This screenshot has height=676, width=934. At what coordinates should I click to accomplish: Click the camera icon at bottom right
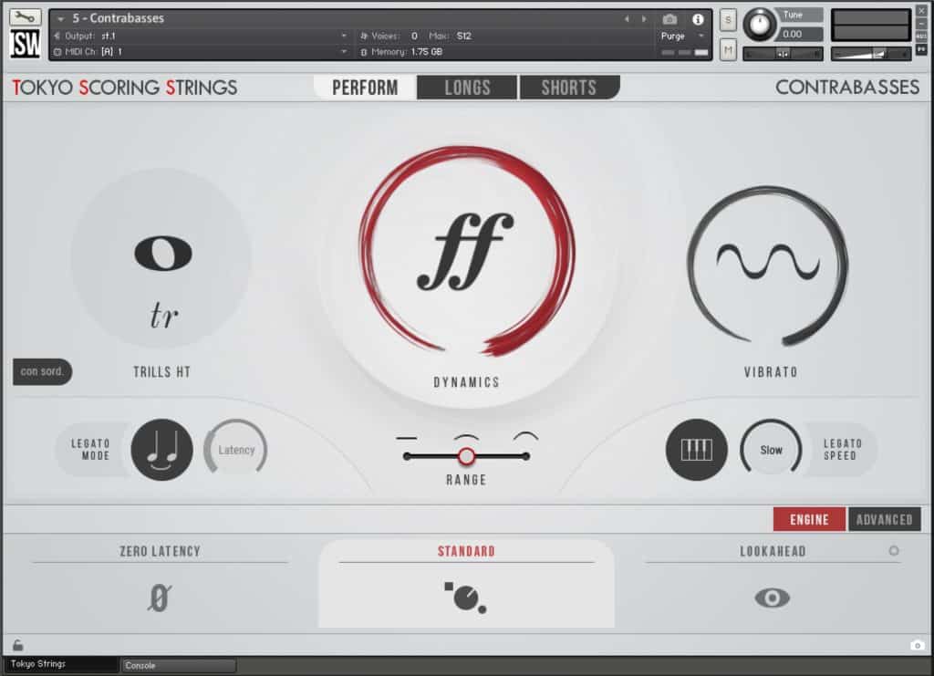coord(917,646)
